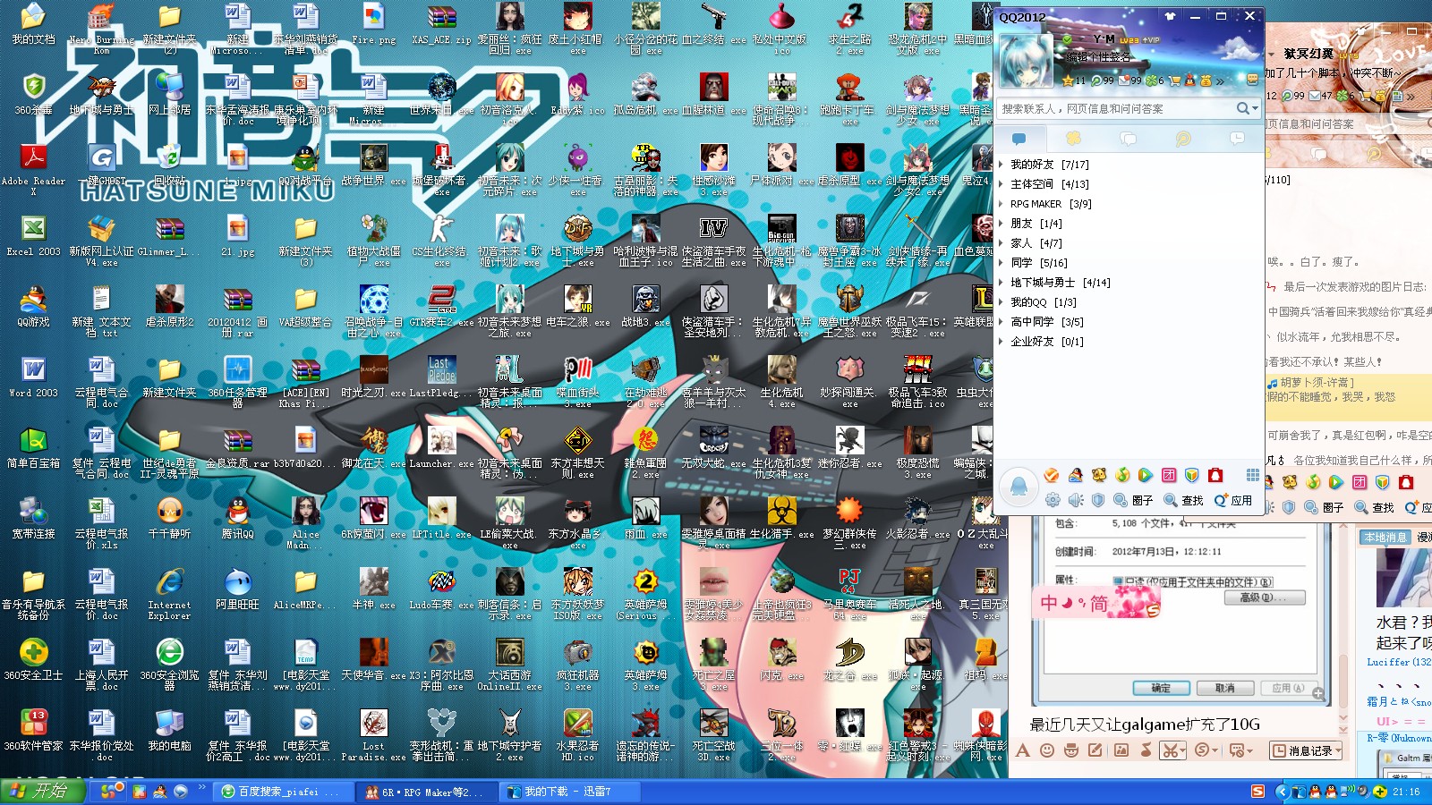The width and height of the screenshot is (1432, 805).
Task: Click the 开始 Start button
Action: 42,791
